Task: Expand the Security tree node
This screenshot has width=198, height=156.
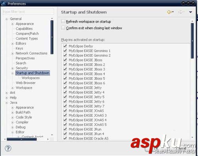Action: click(x=13, y=68)
